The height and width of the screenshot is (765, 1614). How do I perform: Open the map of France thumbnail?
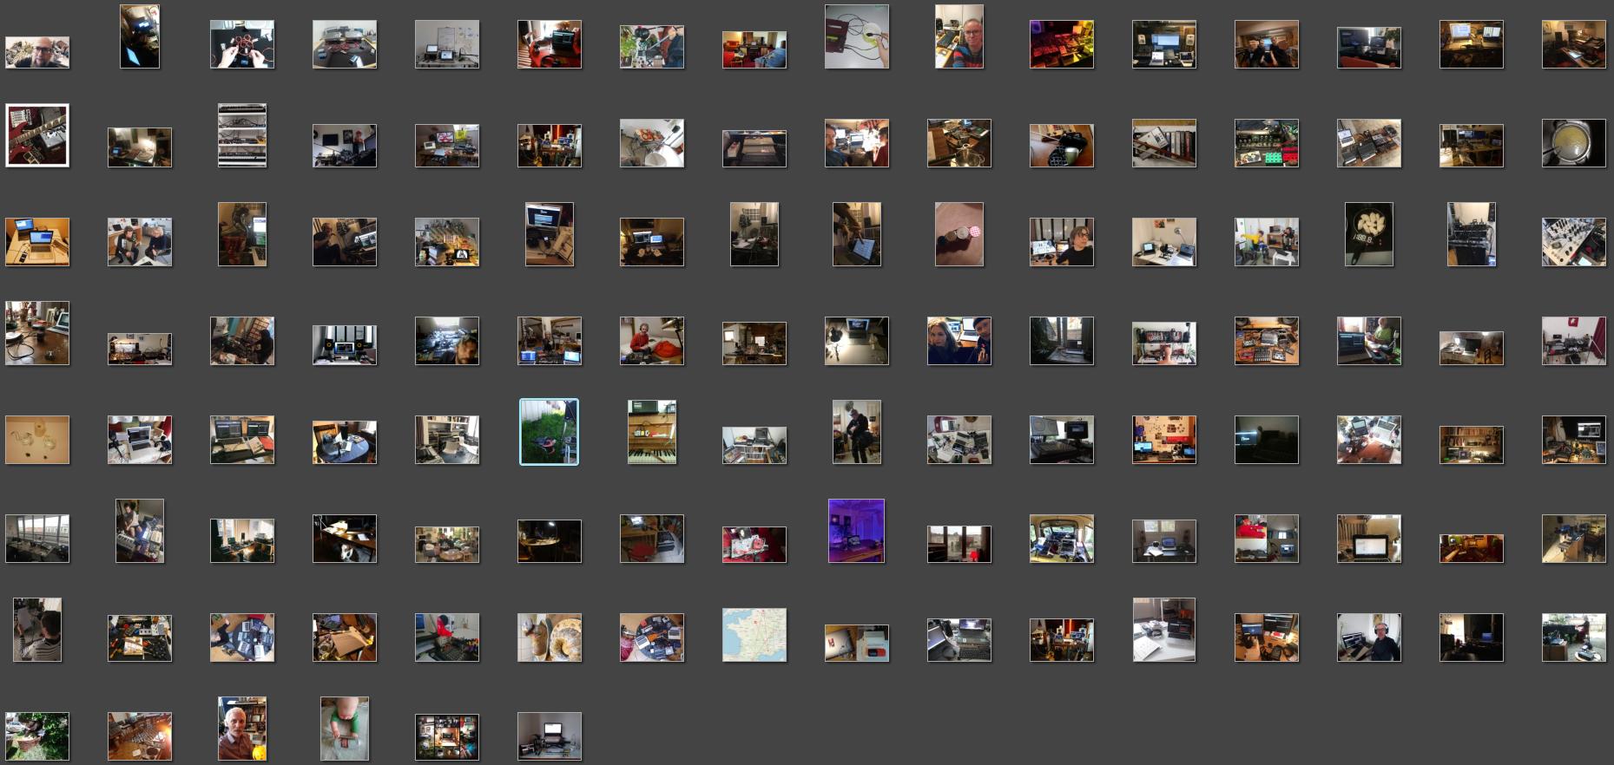754,635
